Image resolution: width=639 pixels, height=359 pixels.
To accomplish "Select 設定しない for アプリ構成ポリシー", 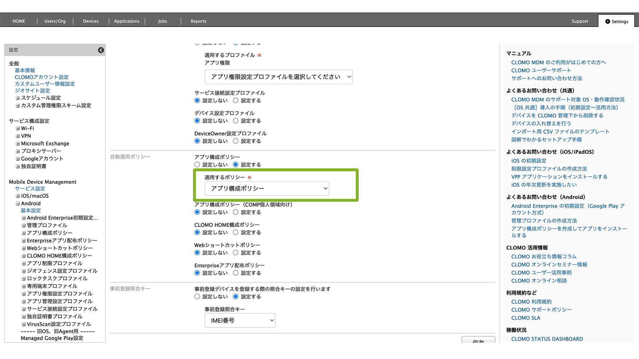I will [x=197, y=165].
